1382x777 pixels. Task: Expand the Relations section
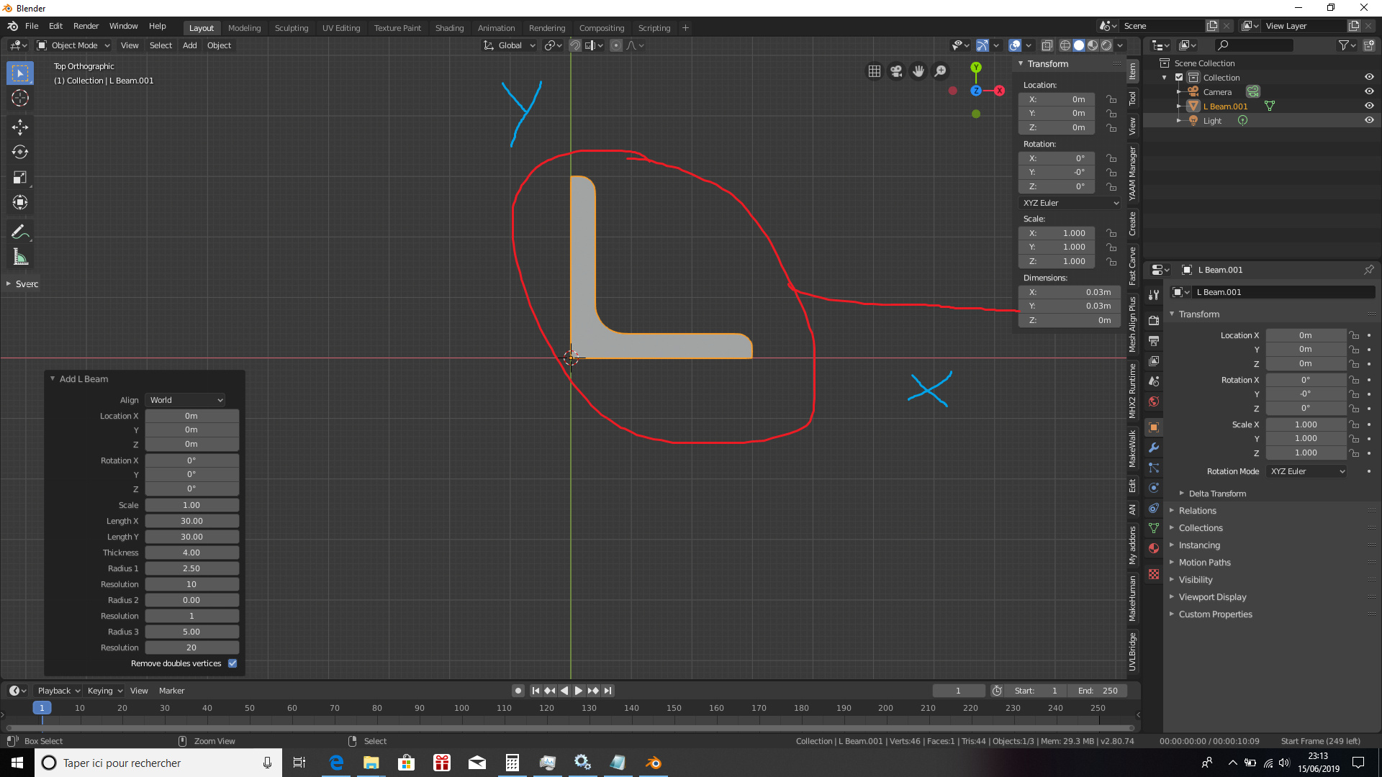1197,510
